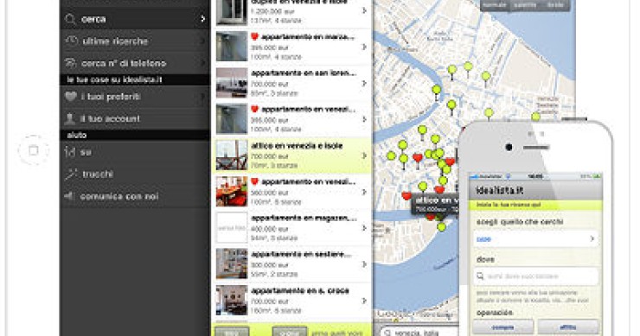Open attico en venezia e isole listing chevron
This screenshot has height=336, width=640.
coord(364,155)
